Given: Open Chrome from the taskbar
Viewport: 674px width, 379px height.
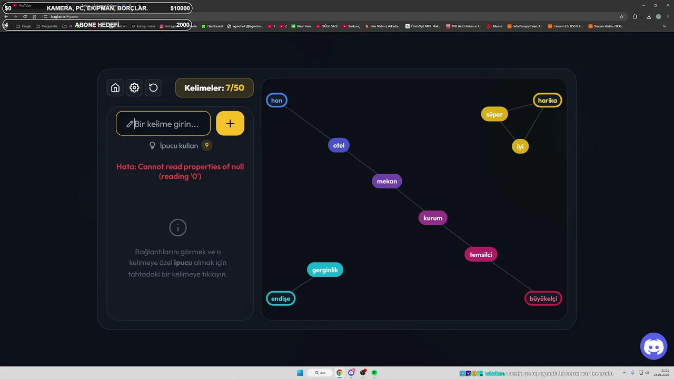Looking at the screenshot, I should pyautogui.click(x=340, y=373).
